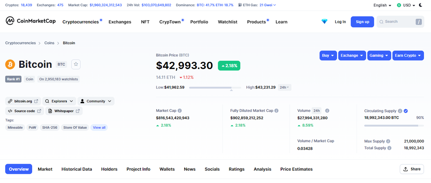Click the slash shortcut key icon
This screenshot has height=183, width=431.
(x=418, y=22)
